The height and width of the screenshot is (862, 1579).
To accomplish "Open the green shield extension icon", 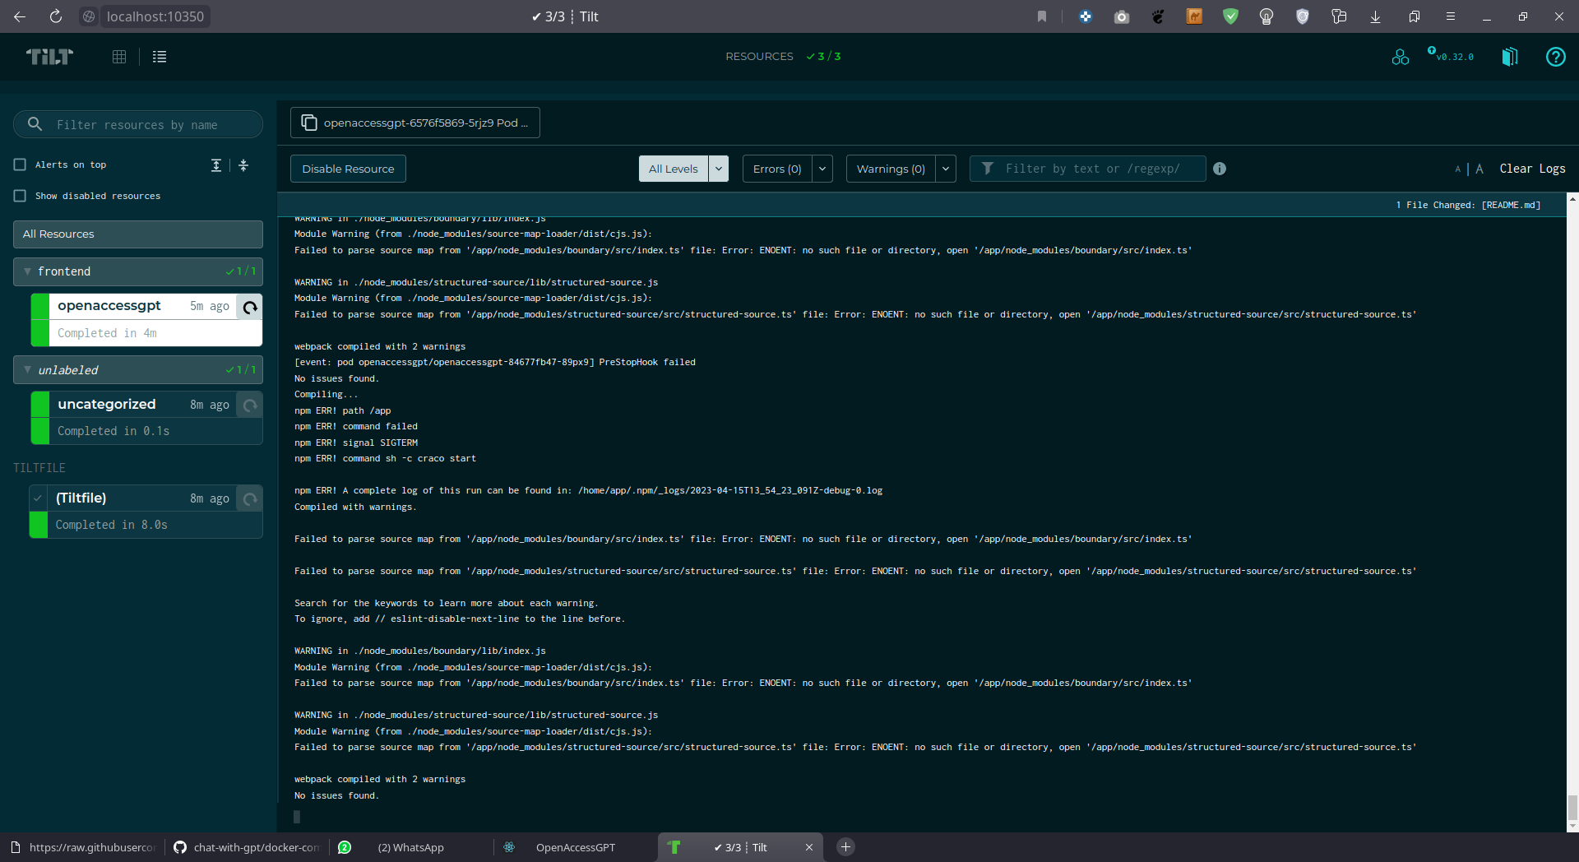I will coord(1230,16).
